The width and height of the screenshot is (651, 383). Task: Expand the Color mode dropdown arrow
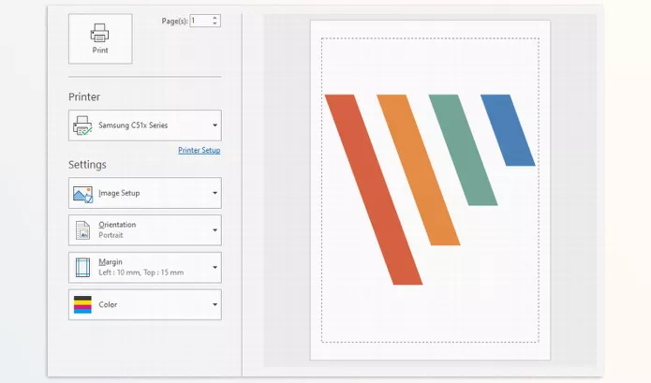[215, 304]
